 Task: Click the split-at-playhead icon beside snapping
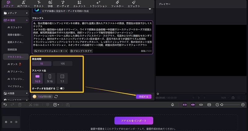201,105
